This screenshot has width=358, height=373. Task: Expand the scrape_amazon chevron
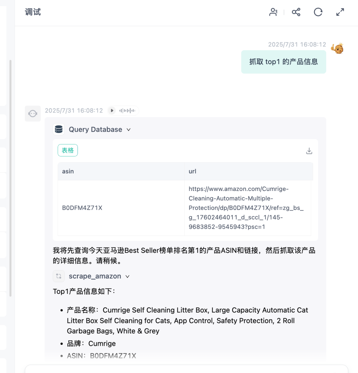[x=128, y=277]
